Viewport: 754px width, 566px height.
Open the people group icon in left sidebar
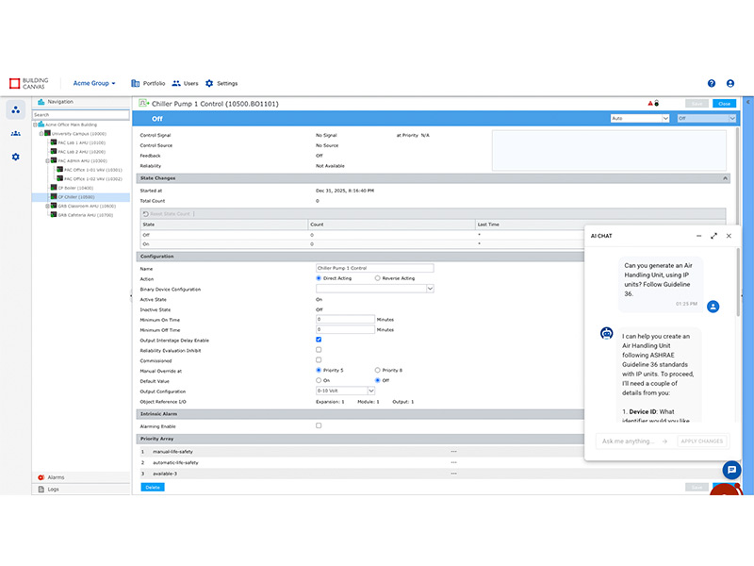coord(15,133)
